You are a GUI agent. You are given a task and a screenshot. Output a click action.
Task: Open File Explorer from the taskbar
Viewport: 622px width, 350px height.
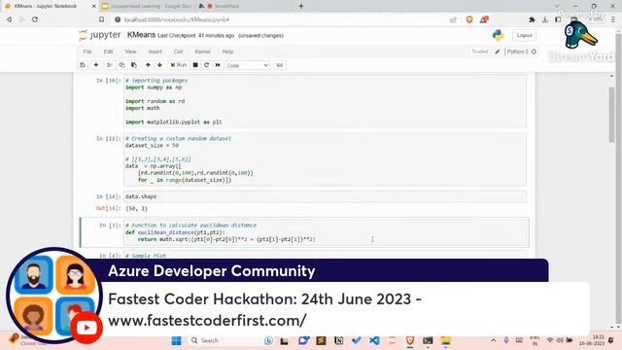[445, 340]
